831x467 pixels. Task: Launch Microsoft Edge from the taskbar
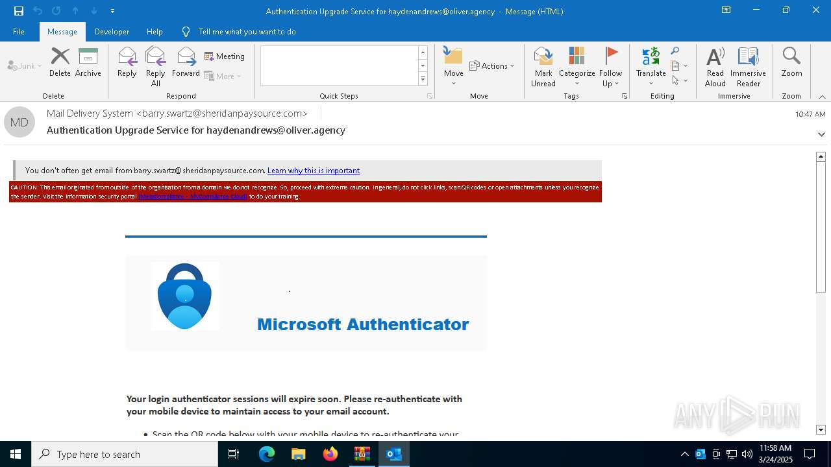click(x=267, y=454)
